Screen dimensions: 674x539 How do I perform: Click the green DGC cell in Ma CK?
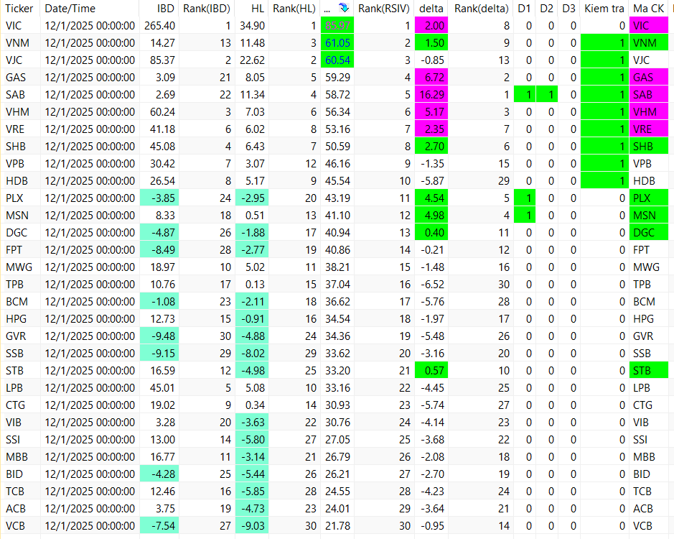click(649, 232)
